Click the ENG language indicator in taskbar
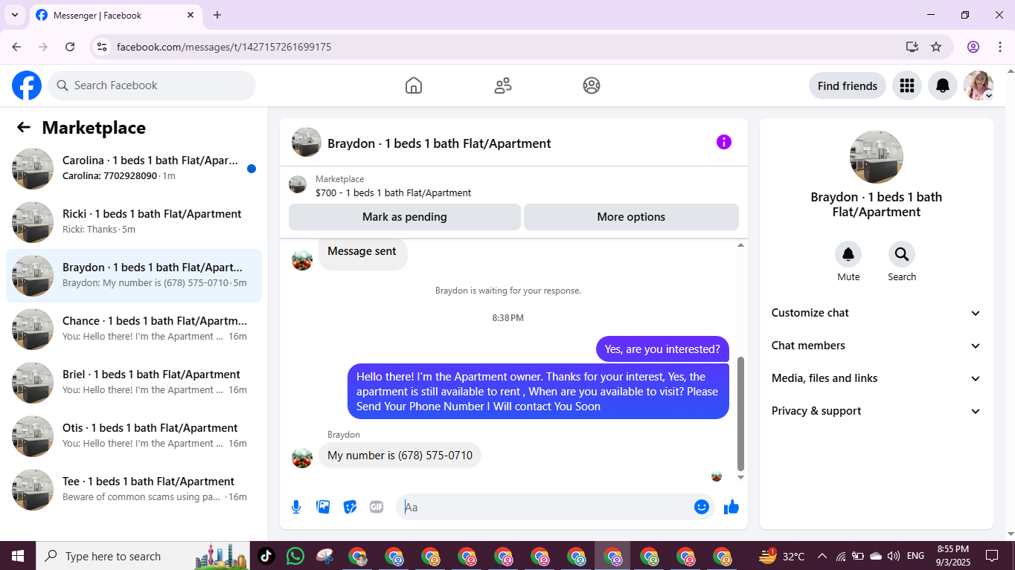The image size is (1015, 570). point(915,556)
